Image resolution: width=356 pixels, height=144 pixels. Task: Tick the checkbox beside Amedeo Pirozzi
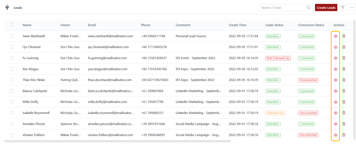[12, 124]
